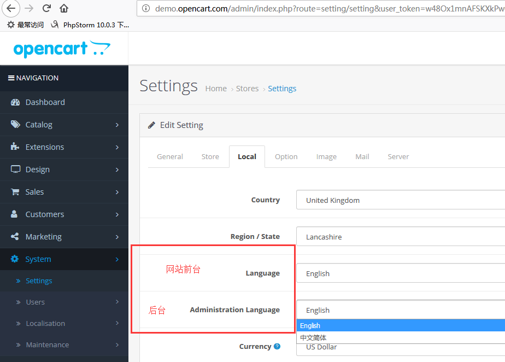Expand the Design menu chevron
The image size is (505, 362).
pyautogui.click(x=117, y=170)
